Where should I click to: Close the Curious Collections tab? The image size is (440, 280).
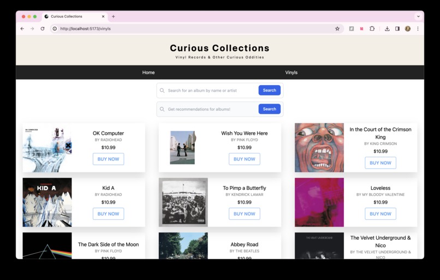pos(103,16)
